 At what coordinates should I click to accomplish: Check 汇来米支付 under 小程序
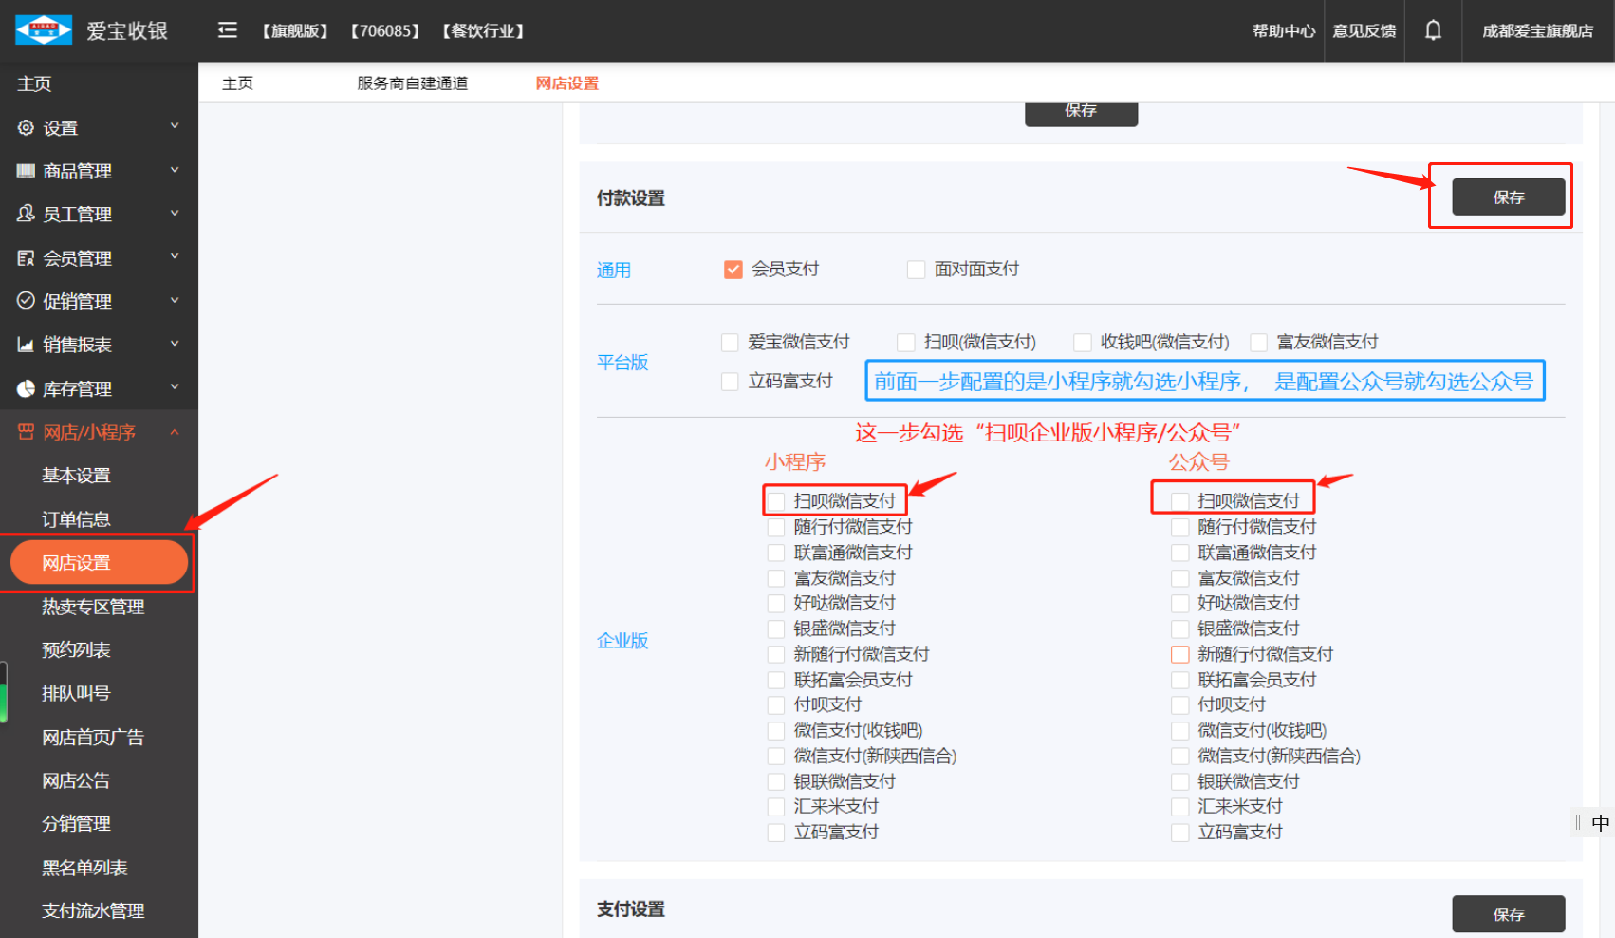click(x=776, y=807)
